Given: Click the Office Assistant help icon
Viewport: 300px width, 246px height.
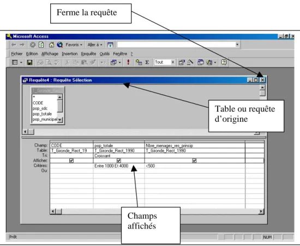Looking at the screenshot, I should (x=224, y=62).
